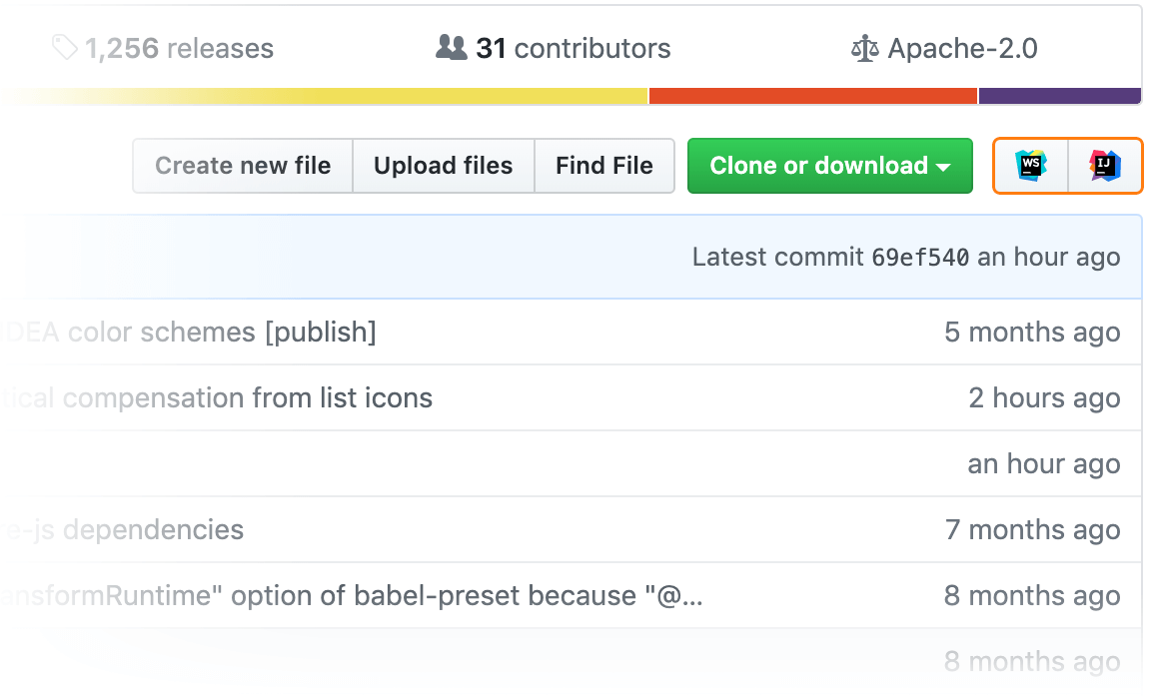Click the license scale icon
This screenshot has height=699, width=1157.
pyautogui.click(x=863, y=48)
